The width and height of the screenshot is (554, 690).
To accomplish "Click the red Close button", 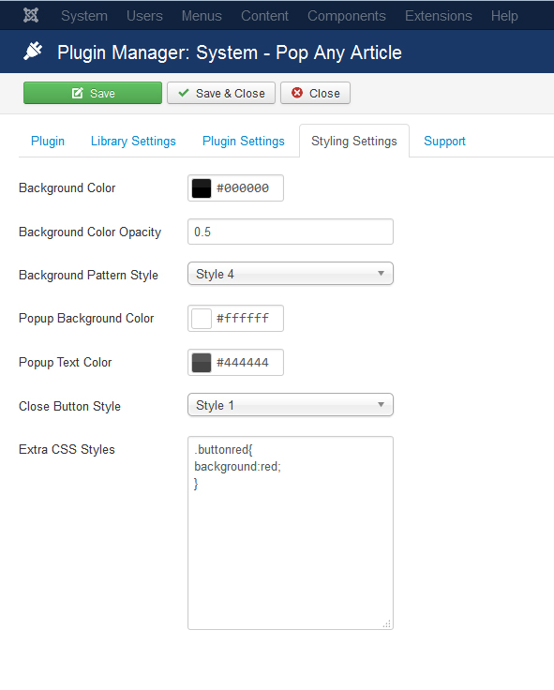I will click(316, 93).
